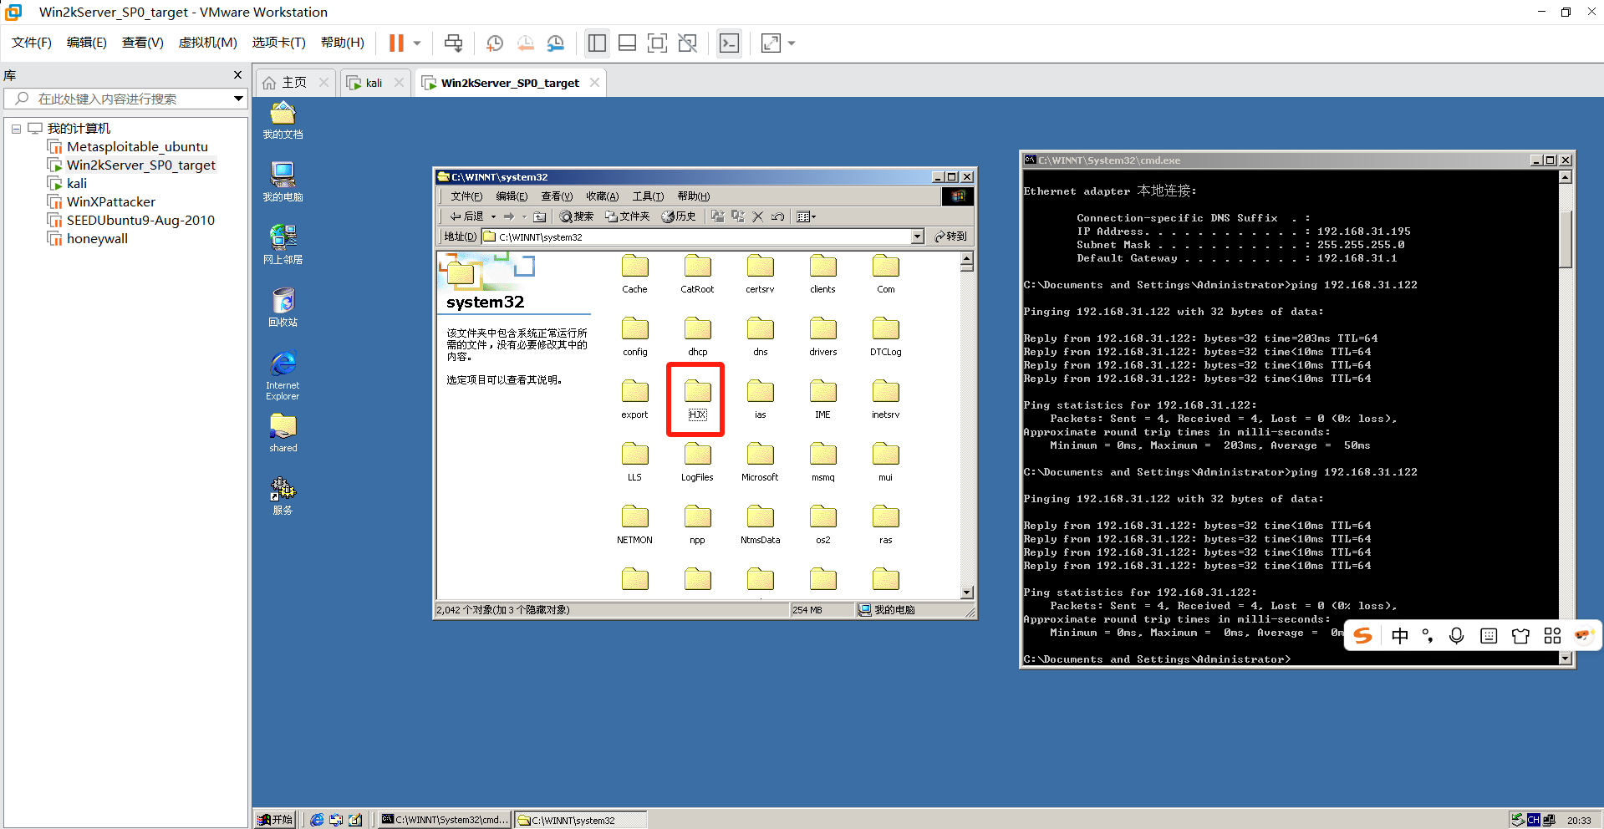Click 后退 back button in Explorer
This screenshot has width=1604, height=829.
(x=467, y=216)
